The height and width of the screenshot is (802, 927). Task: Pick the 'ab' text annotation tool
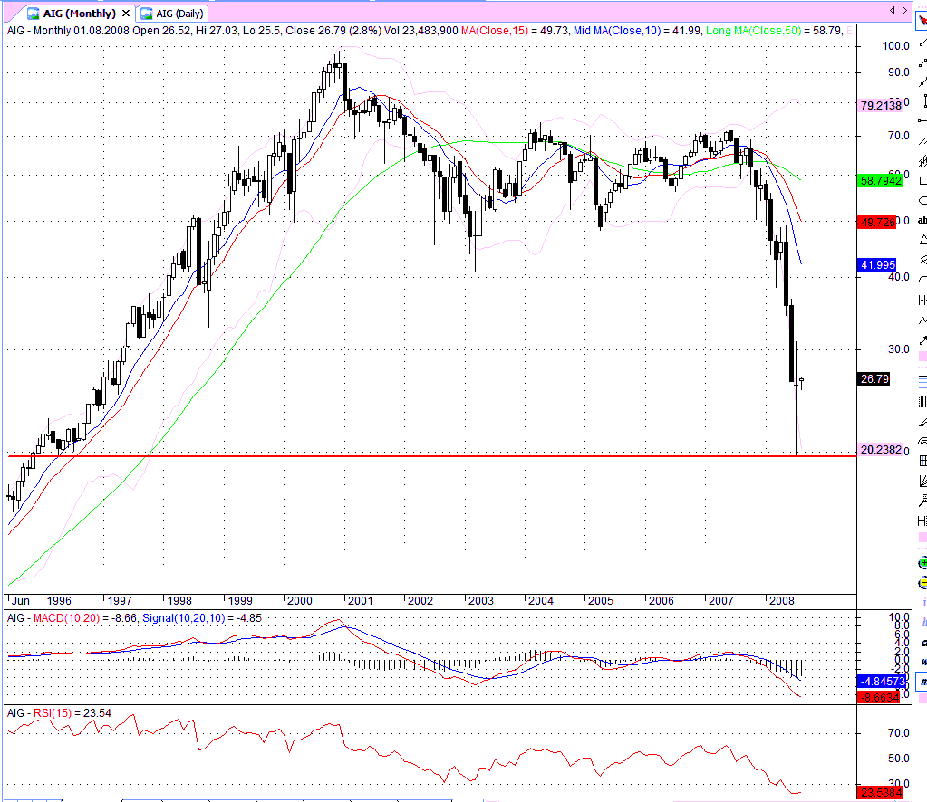pos(922,220)
